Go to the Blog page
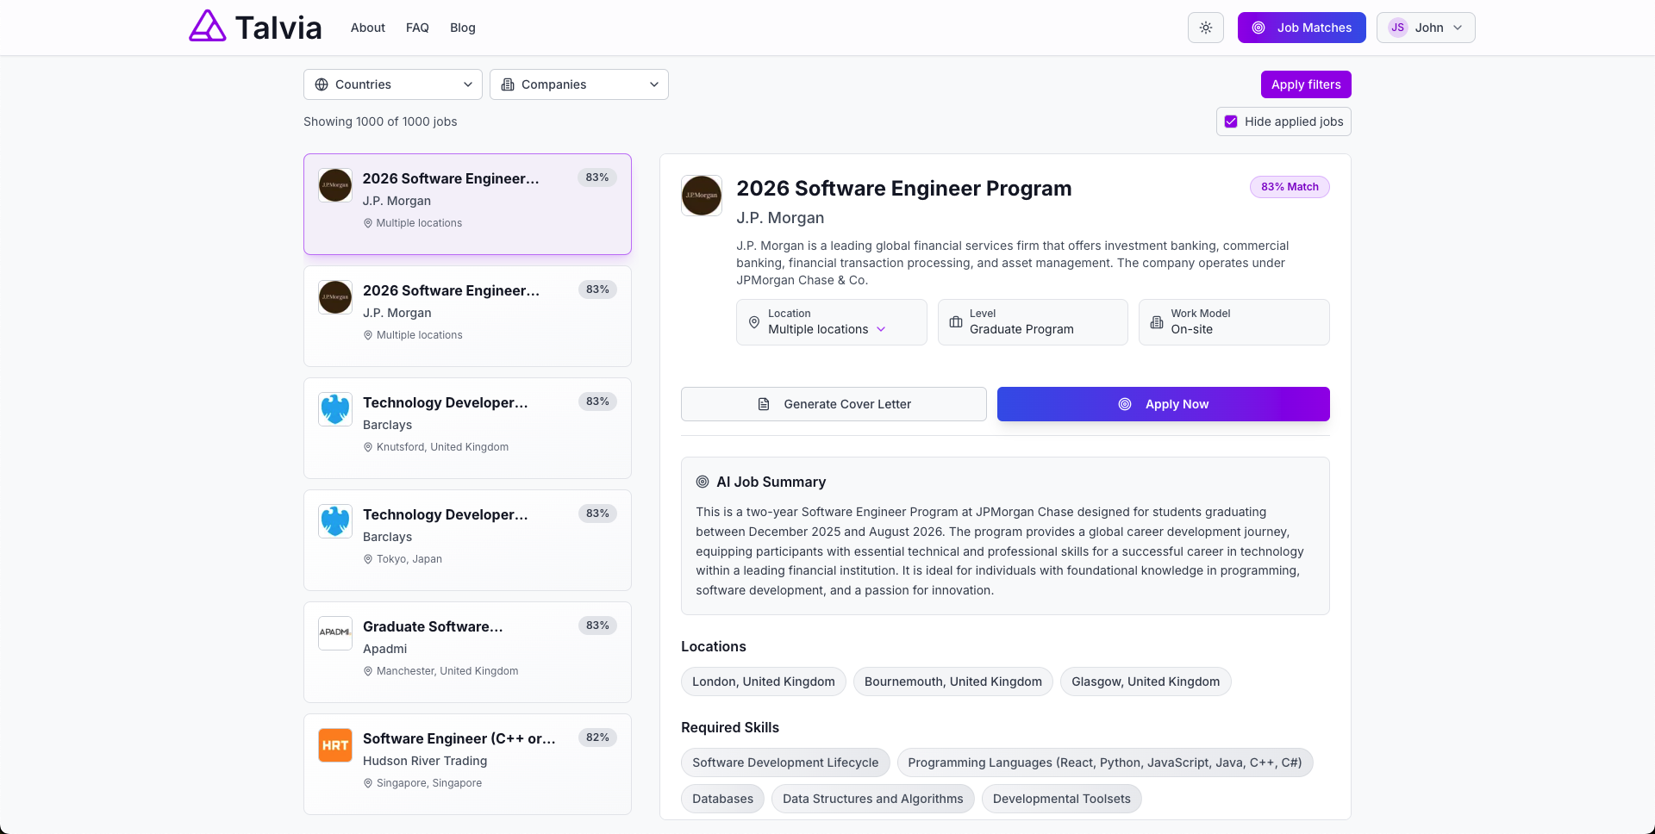 point(463,28)
